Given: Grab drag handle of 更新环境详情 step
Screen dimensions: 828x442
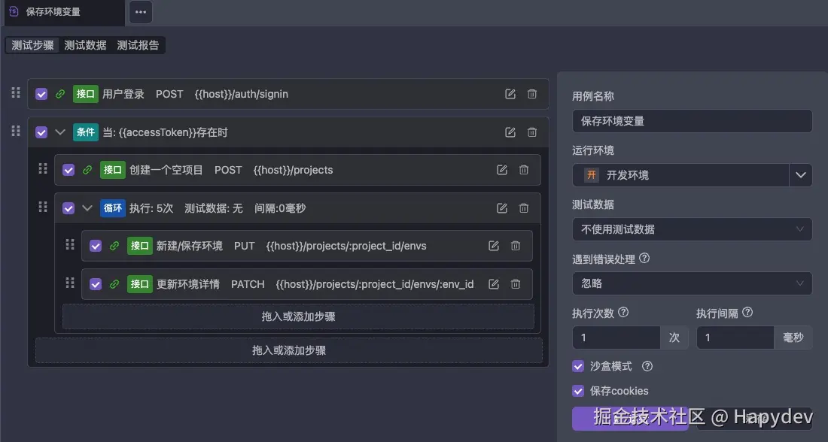Looking at the screenshot, I should pyautogui.click(x=70, y=283).
